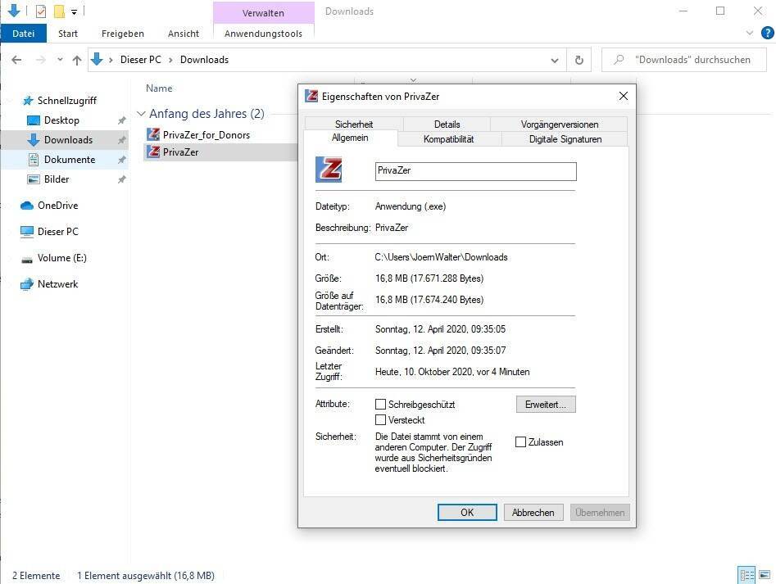Click the refresh icon beside the address bar
The width and height of the screenshot is (776, 584).
[x=579, y=60]
